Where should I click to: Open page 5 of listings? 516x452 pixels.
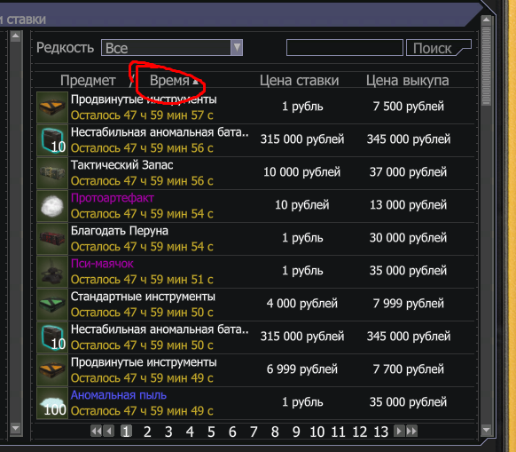[x=211, y=432]
